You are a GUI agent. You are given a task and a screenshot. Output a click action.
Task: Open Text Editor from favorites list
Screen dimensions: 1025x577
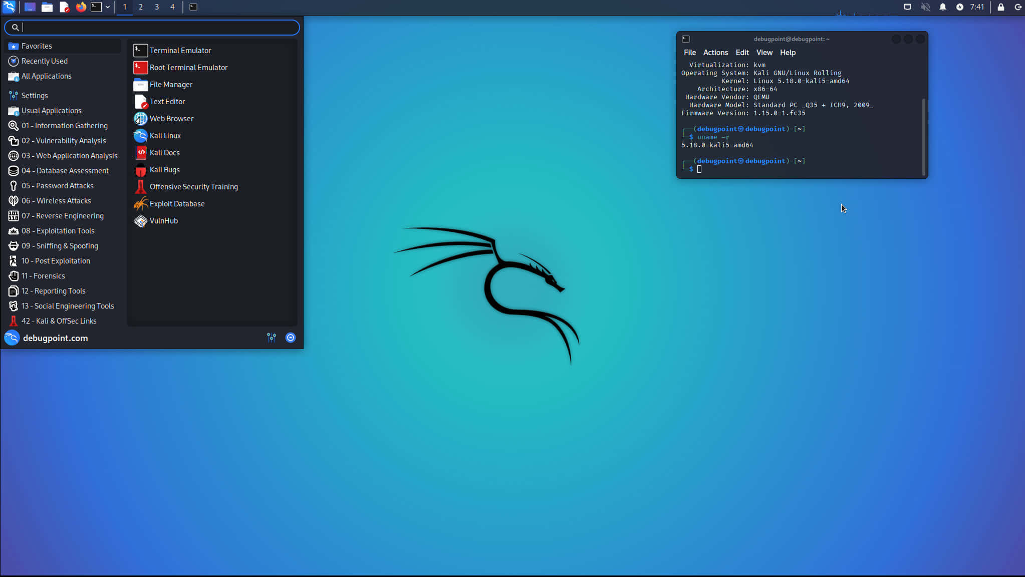coord(212,102)
